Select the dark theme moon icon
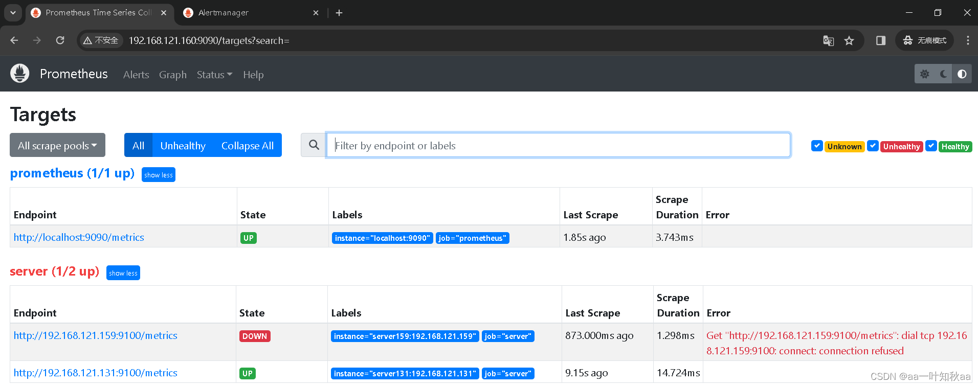 click(x=943, y=74)
